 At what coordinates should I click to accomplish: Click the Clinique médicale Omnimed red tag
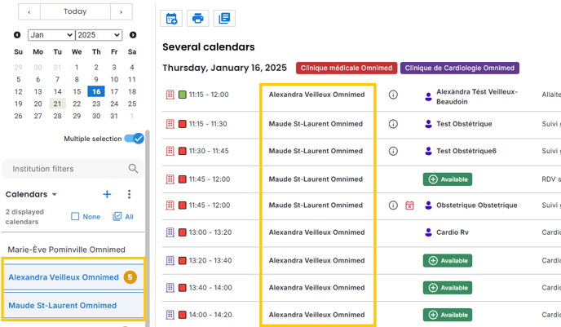[x=347, y=68]
